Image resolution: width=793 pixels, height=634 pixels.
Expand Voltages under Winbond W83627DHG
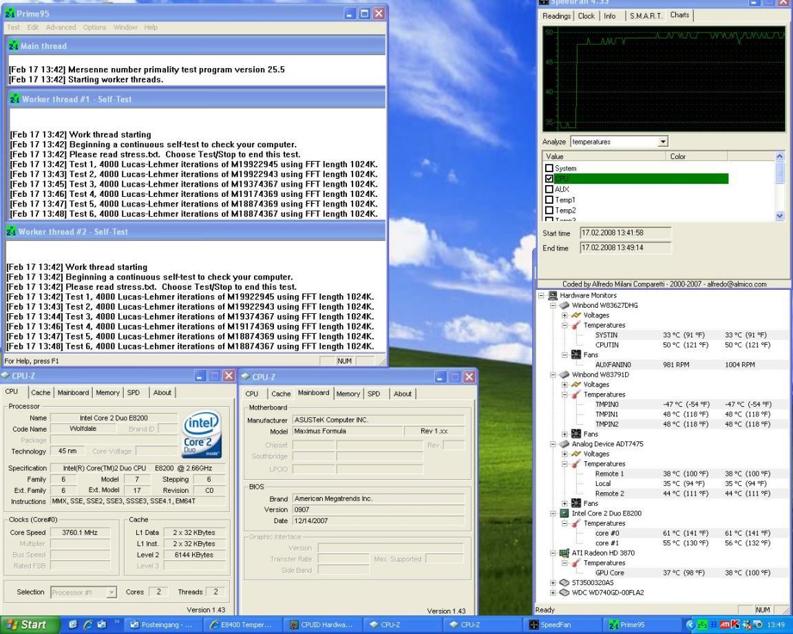click(564, 315)
